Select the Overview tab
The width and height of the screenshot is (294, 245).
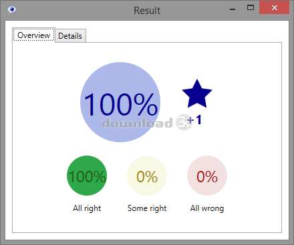(34, 35)
